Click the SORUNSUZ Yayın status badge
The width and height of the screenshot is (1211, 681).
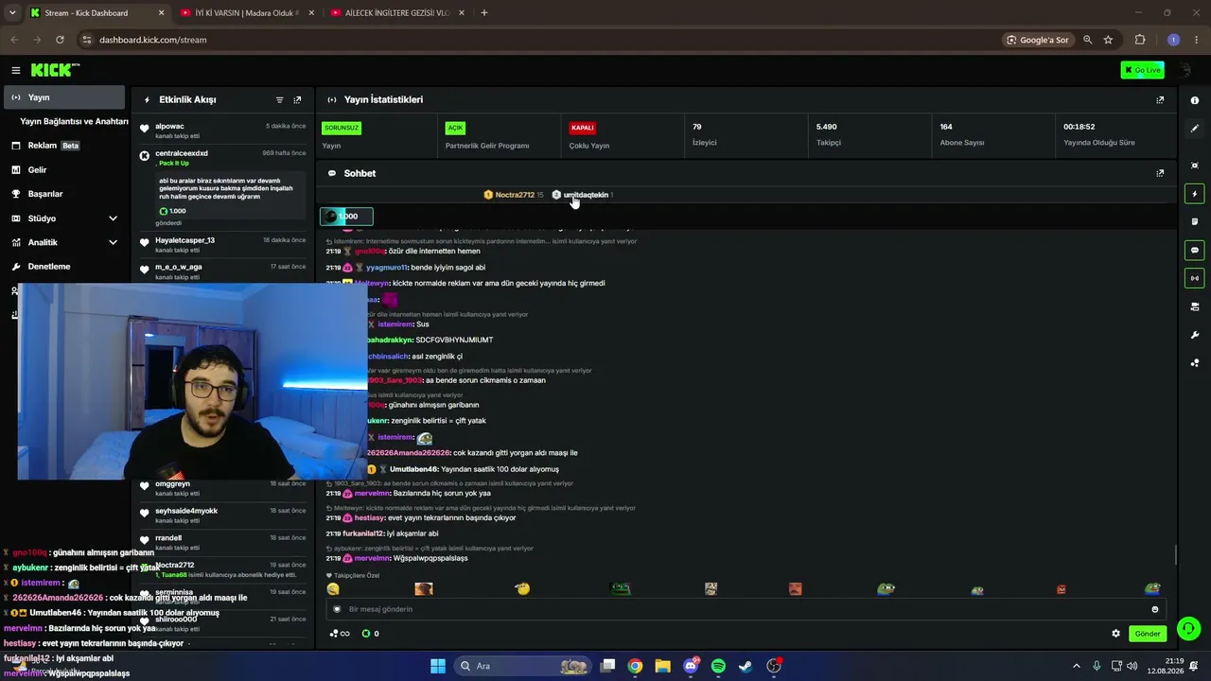tap(342, 128)
